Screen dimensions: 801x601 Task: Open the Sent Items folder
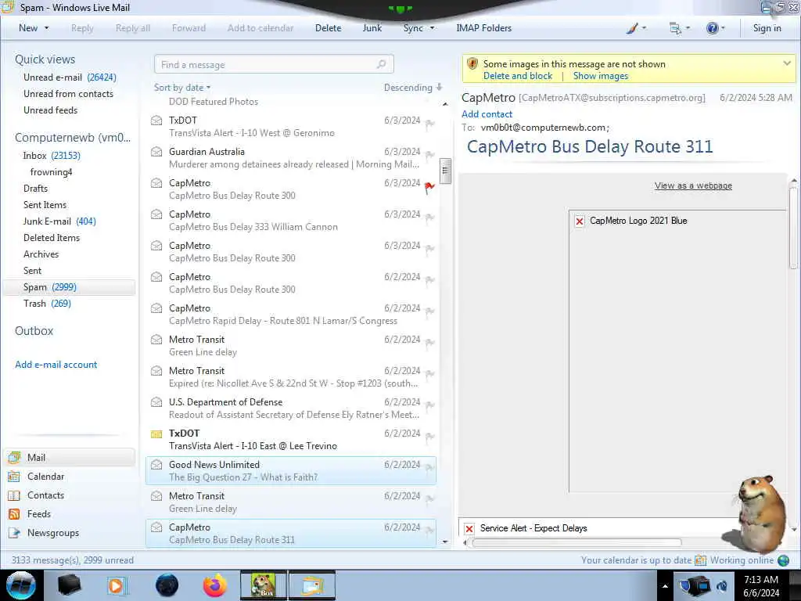[45, 204]
